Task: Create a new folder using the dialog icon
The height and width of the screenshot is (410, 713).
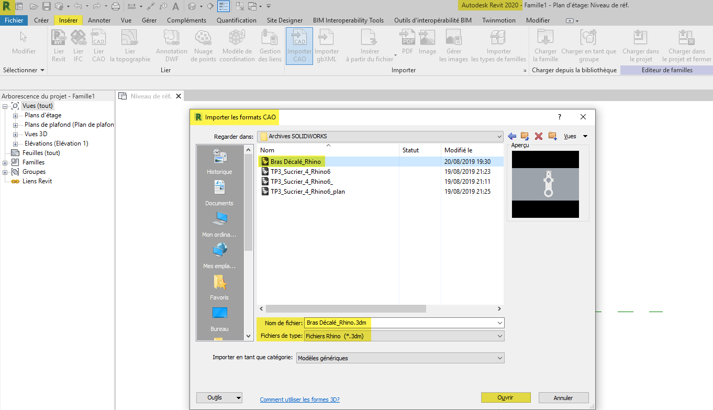Action: point(552,136)
